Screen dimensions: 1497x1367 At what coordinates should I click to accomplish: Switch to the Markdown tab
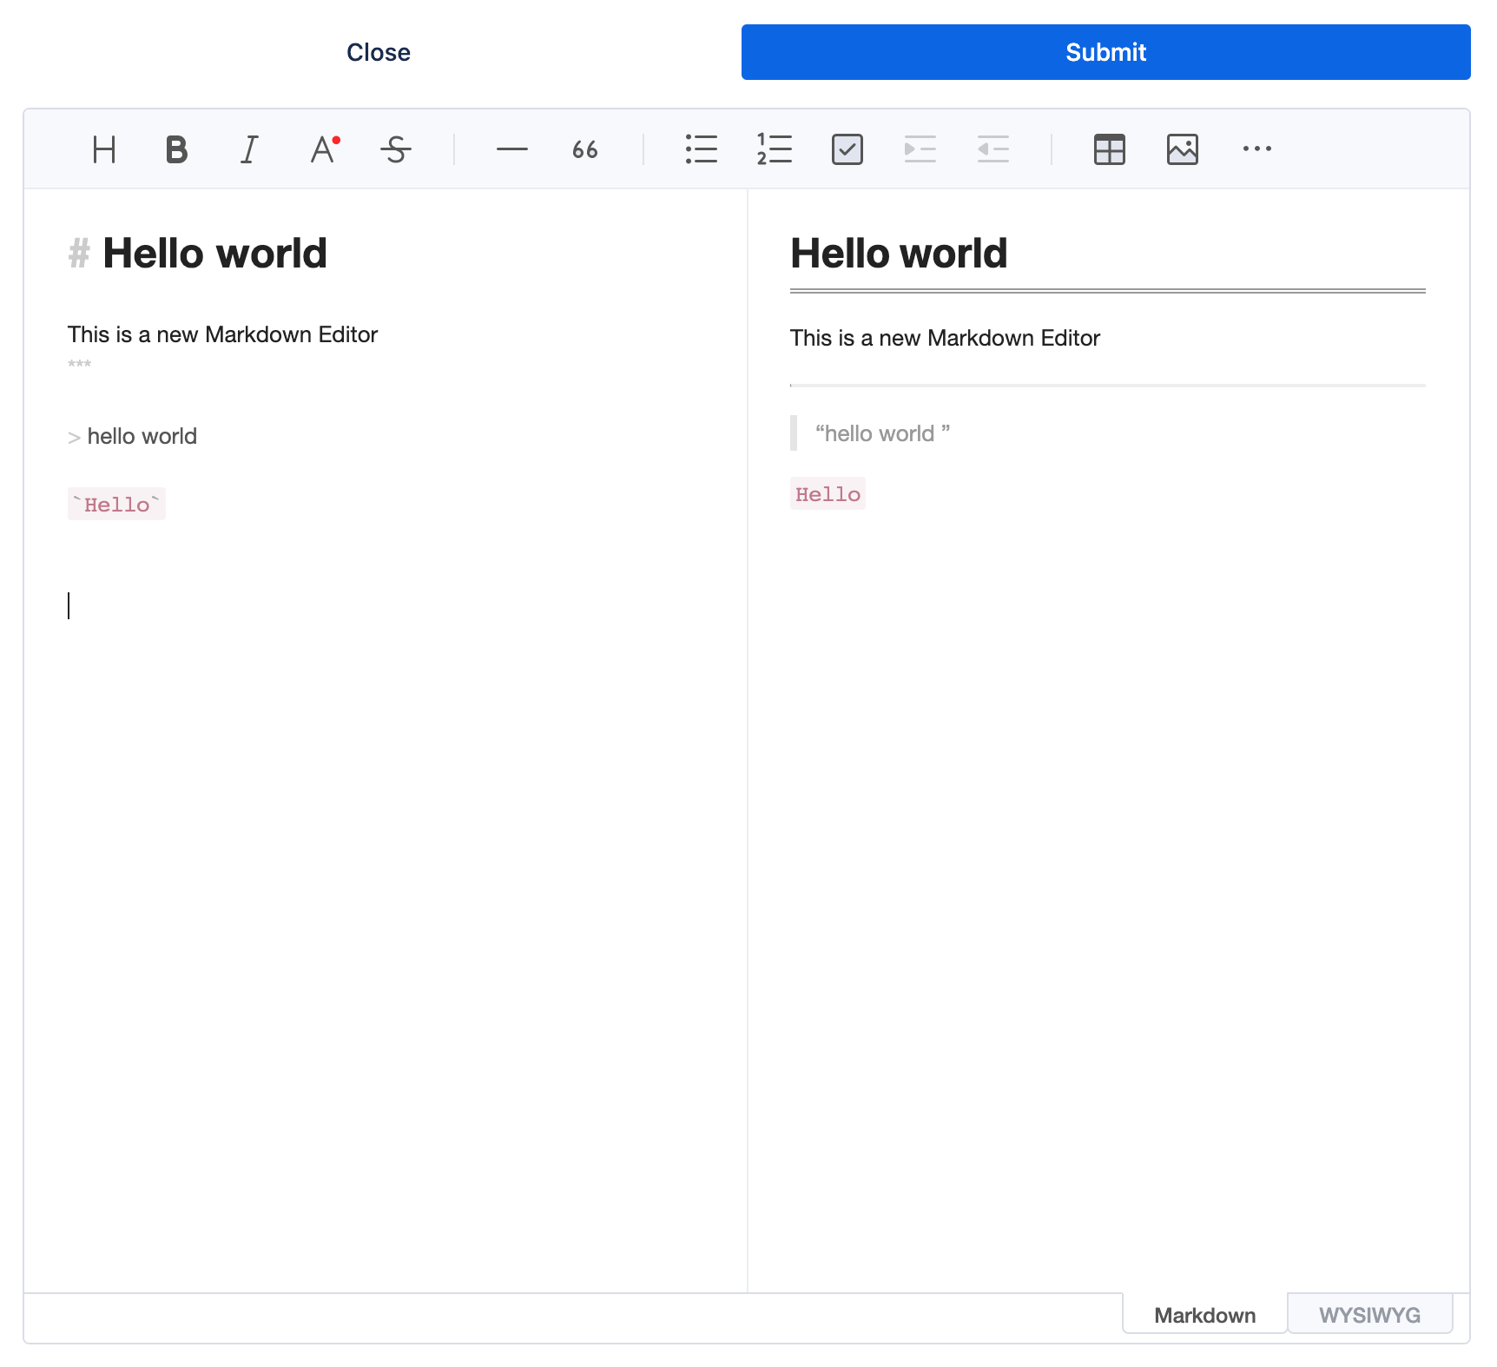click(x=1205, y=1315)
